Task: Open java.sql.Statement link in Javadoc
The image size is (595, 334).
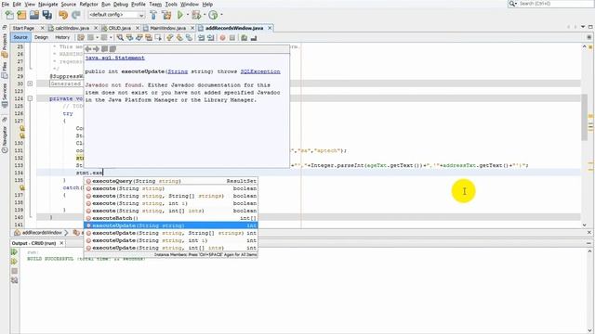Action: [x=115, y=58]
